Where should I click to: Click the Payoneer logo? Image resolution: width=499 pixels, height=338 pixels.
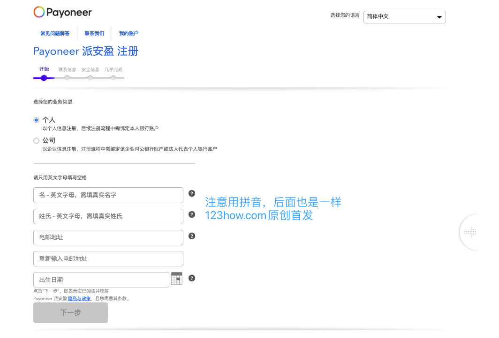click(62, 13)
